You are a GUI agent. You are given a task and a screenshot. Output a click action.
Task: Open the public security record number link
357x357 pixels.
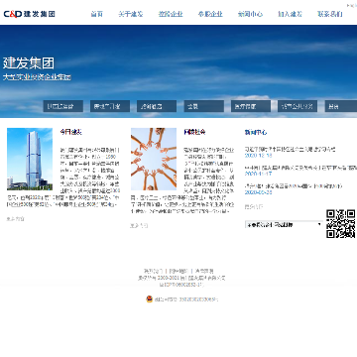click(186, 299)
